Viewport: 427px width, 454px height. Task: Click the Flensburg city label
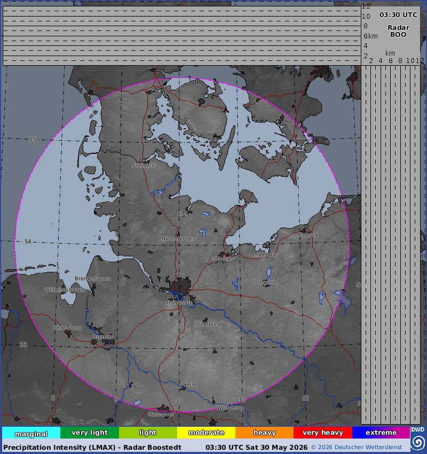tap(146, 166)
